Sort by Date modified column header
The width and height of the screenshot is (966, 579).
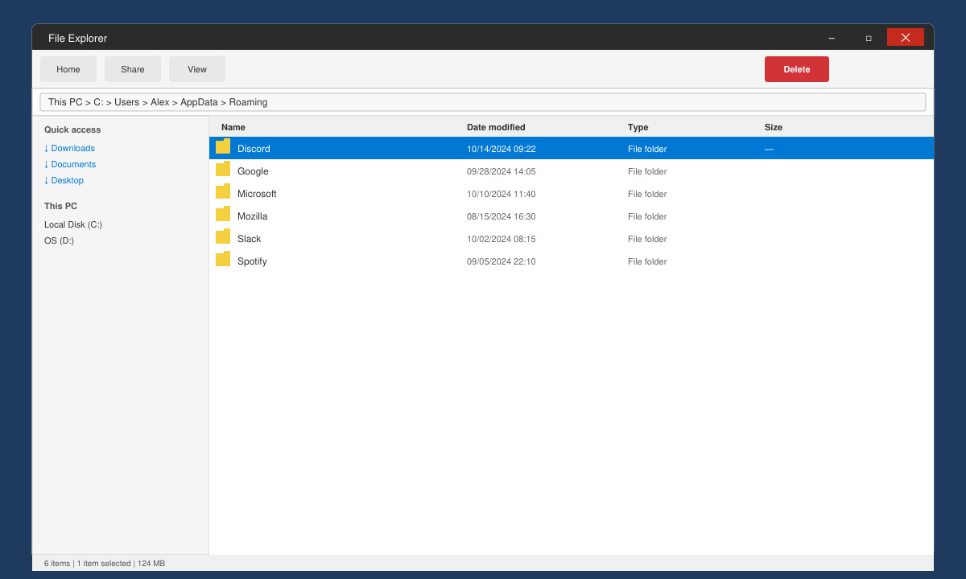coord(496,127)
